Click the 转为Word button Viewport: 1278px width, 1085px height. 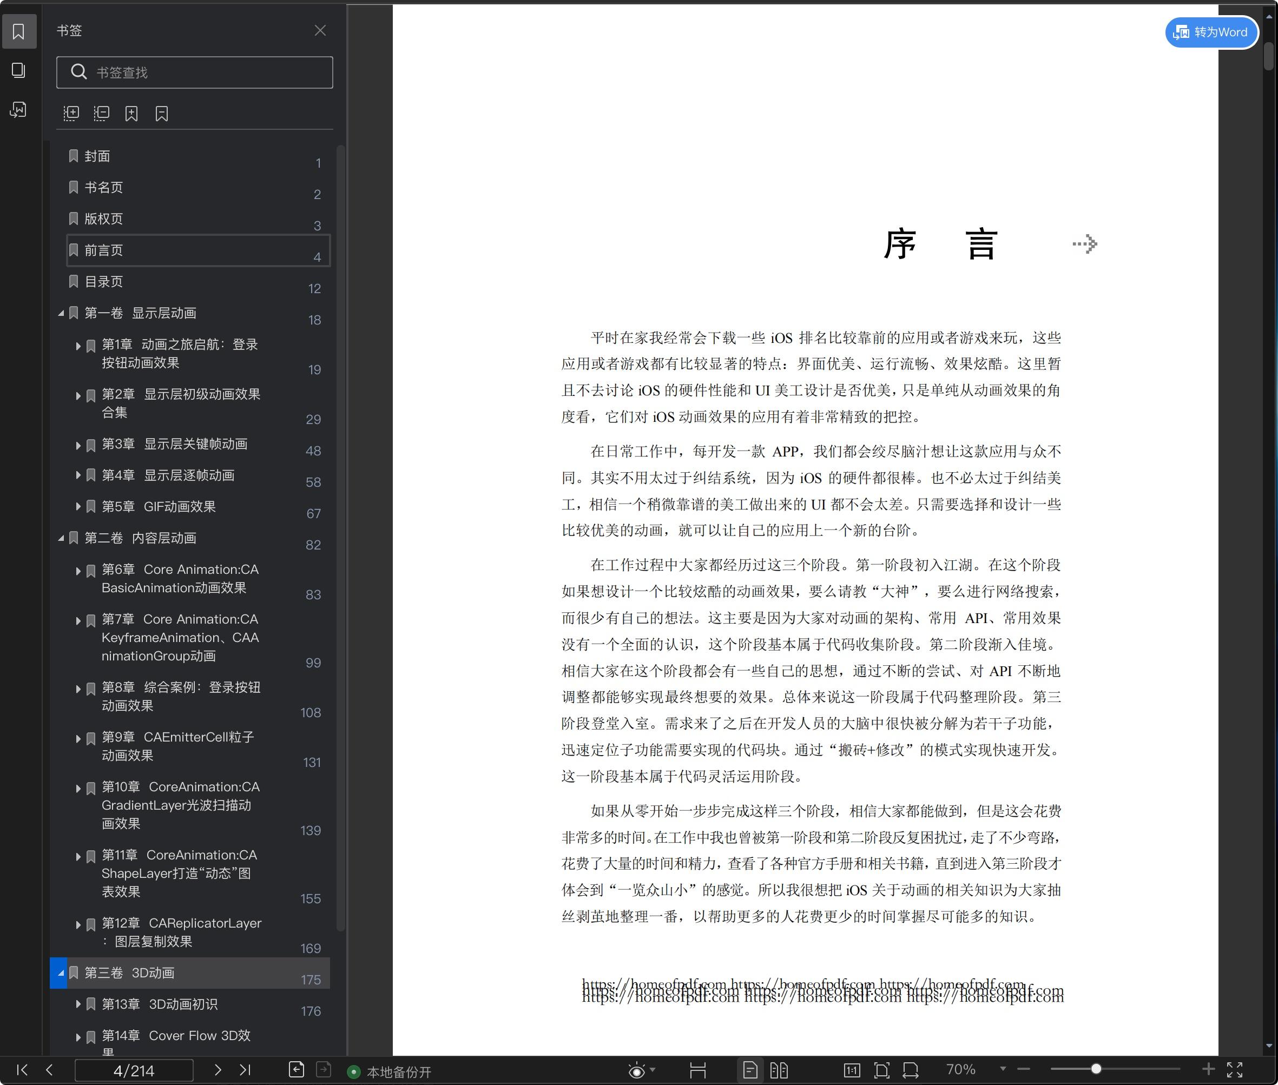pyautogui.click(x=1211, y=32)
